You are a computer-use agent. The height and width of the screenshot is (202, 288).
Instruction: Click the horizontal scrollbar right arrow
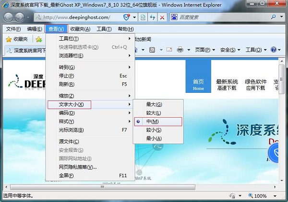[x=275, y=187]
